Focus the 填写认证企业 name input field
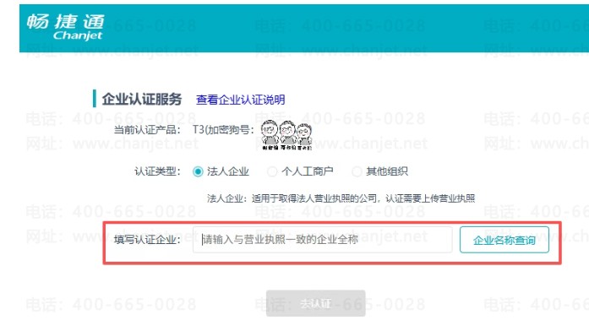 pos(322,239)
